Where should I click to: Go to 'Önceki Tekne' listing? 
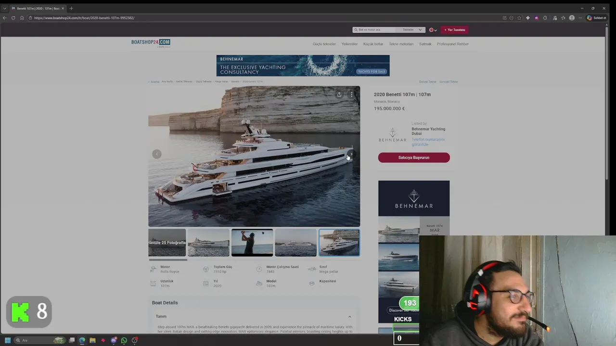tap(427, 82)
